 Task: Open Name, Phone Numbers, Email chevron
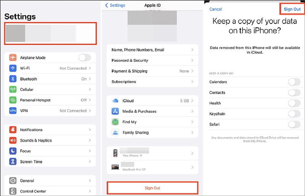click(x=192, y=50)
